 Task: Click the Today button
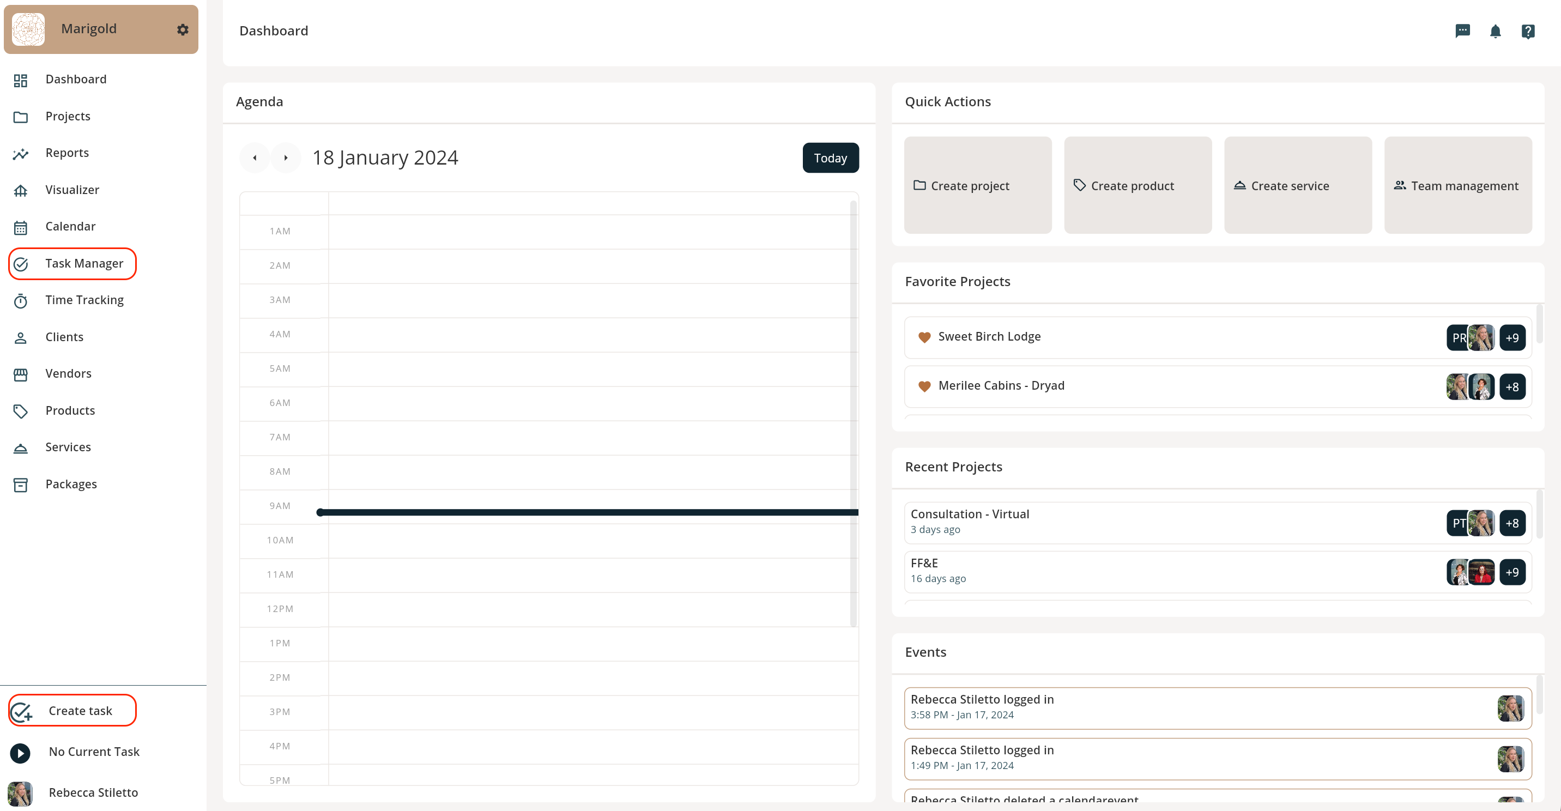[830, 158]
